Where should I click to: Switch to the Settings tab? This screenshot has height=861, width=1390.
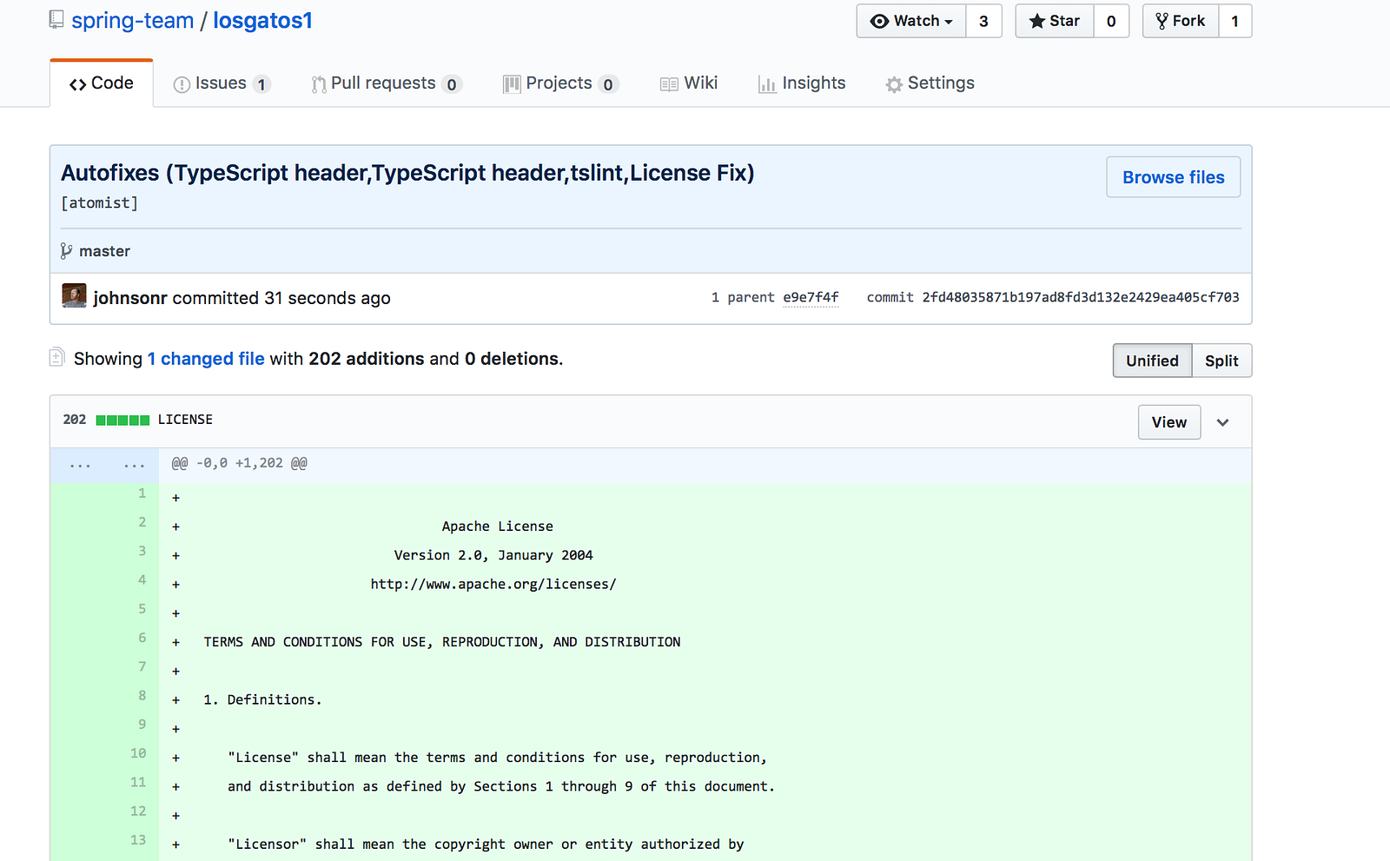tap(930, 83)
